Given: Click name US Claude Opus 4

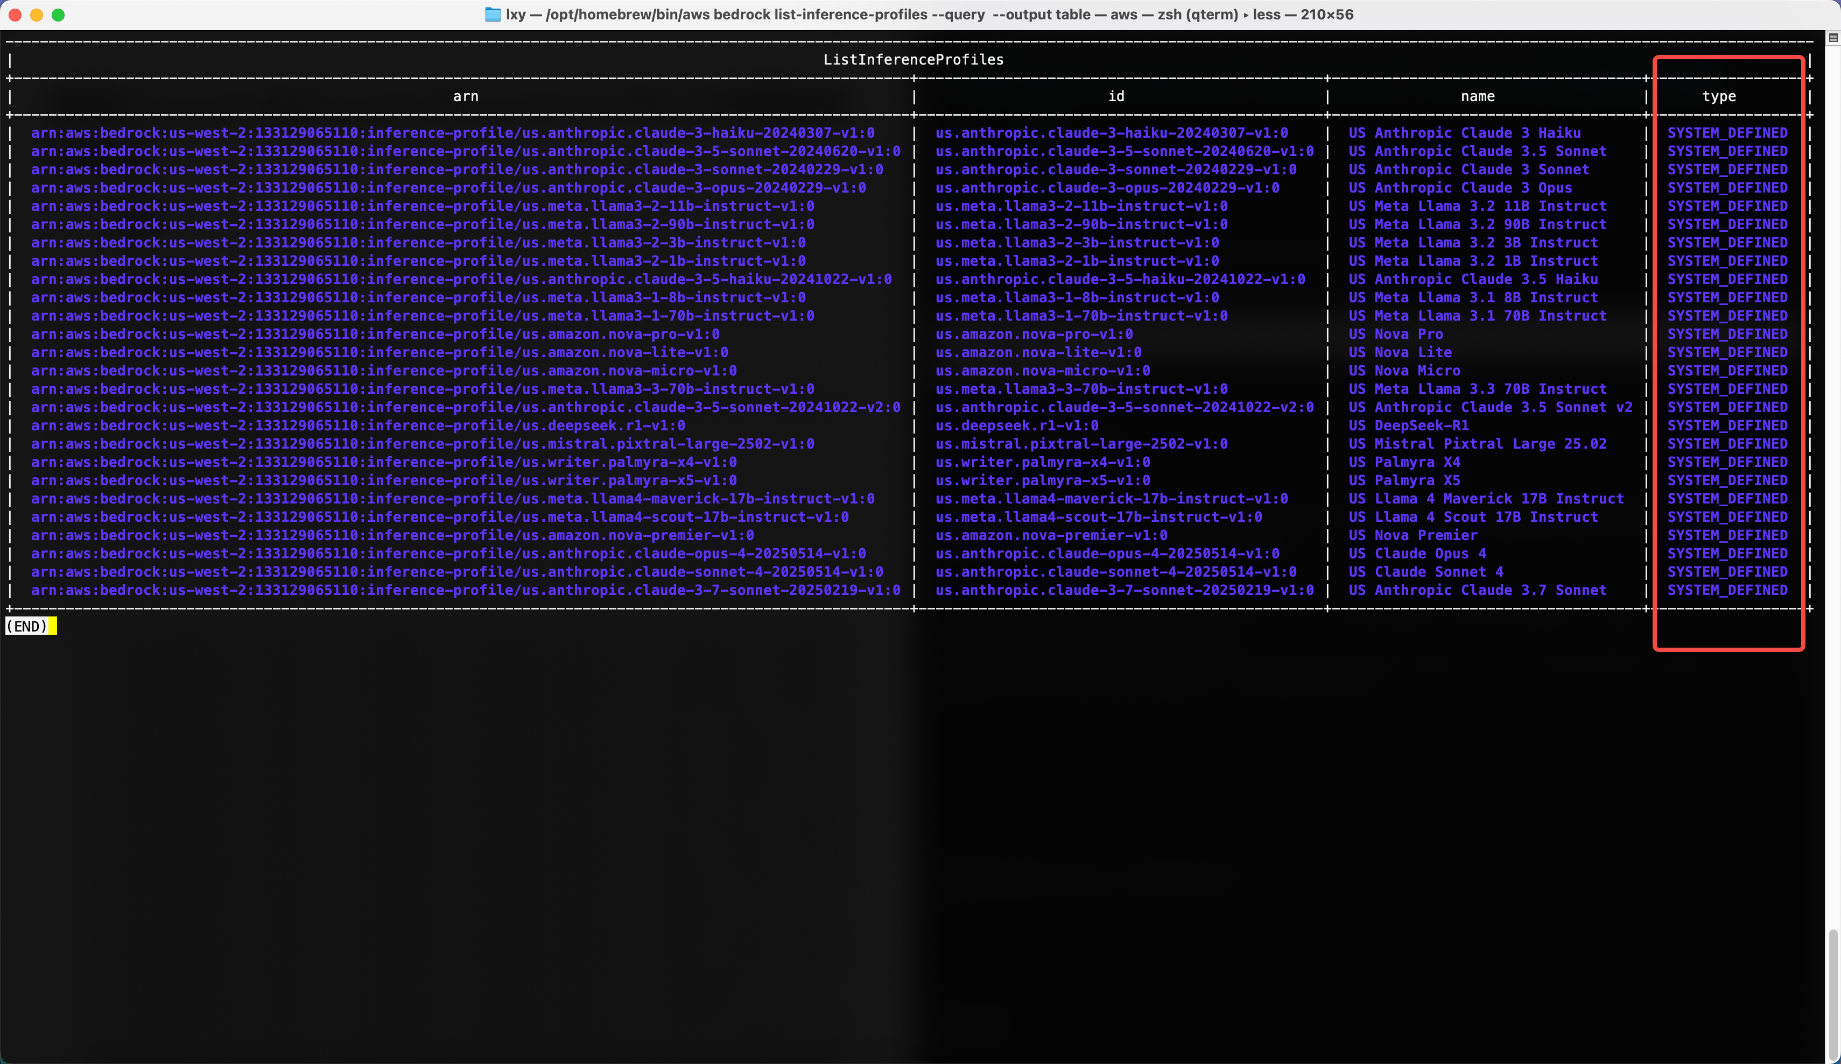Looking at the screenshot, I should coord(1417,554).
